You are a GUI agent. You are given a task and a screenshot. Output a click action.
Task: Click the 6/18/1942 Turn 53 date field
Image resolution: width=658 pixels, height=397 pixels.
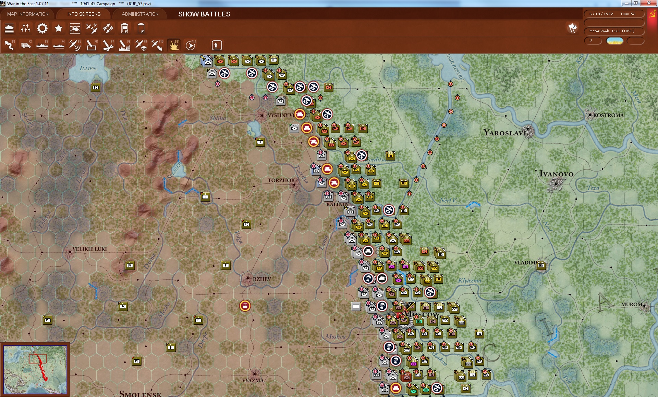tap(614, 14)
